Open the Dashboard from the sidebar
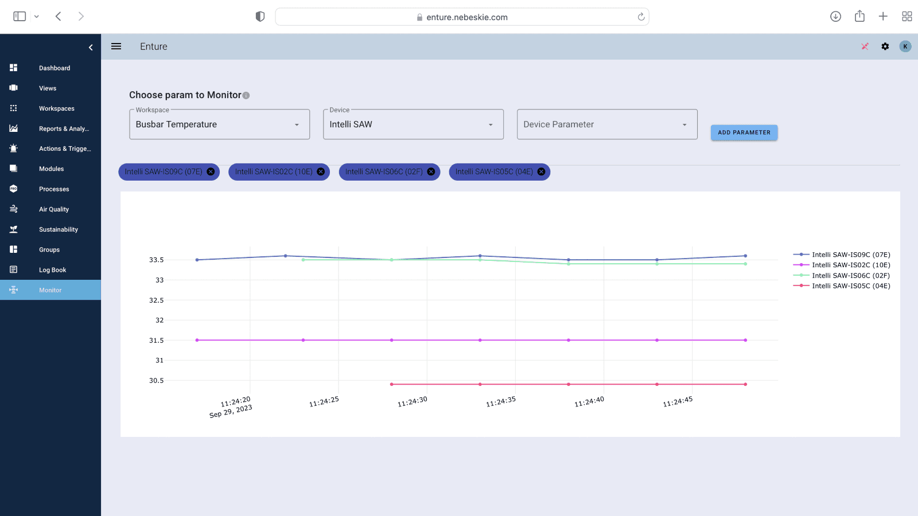Screen dimensions: 918x516 (55, 68)
